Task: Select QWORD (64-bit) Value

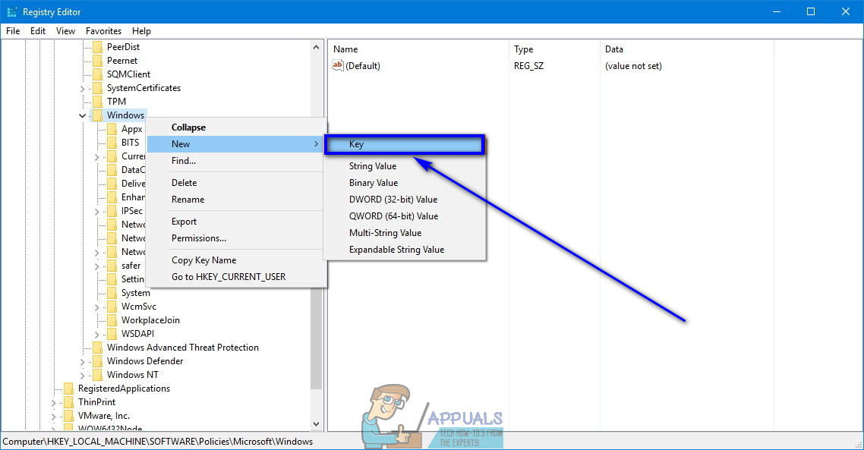Action: point(405,216)
